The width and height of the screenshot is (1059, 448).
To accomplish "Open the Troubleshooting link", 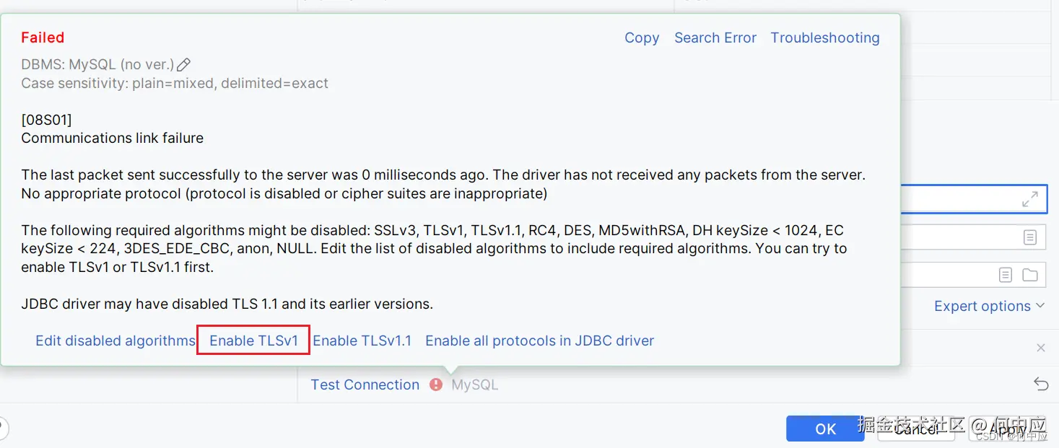I will click(x=825, y=38).
